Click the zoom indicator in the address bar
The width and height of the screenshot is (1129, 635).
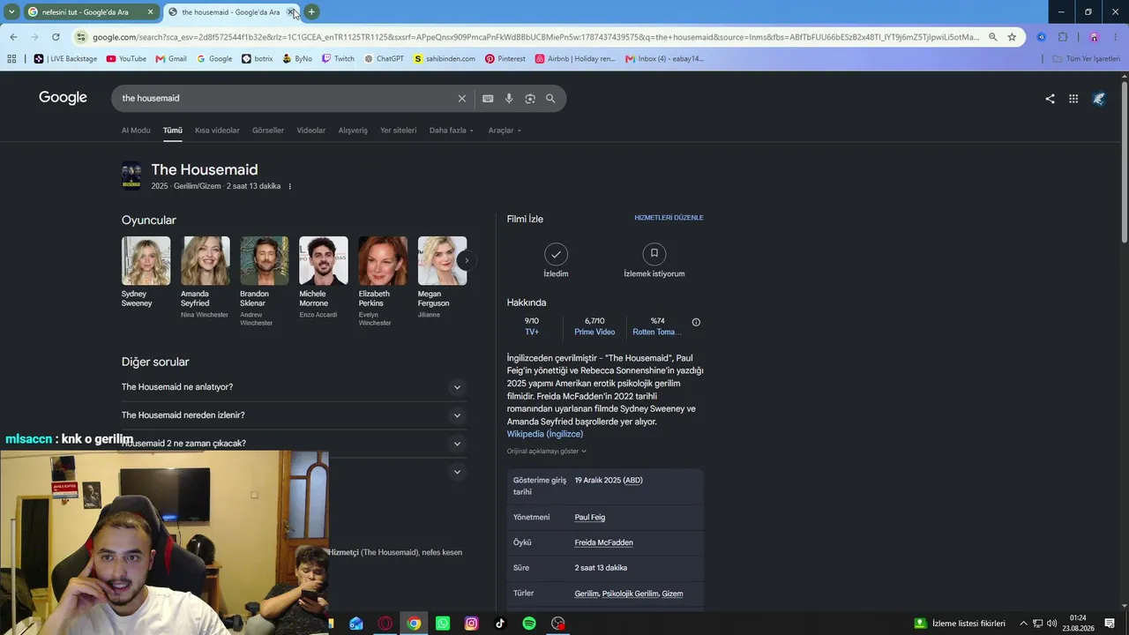(992, 37)
